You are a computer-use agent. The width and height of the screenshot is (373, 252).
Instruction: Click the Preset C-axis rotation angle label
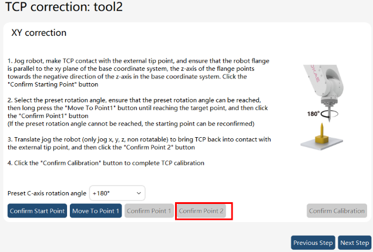pos(47,193)
